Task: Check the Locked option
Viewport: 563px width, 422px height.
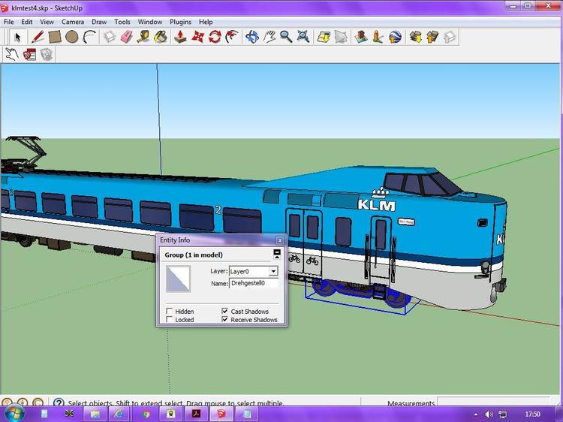Action: tap(169, 319)
